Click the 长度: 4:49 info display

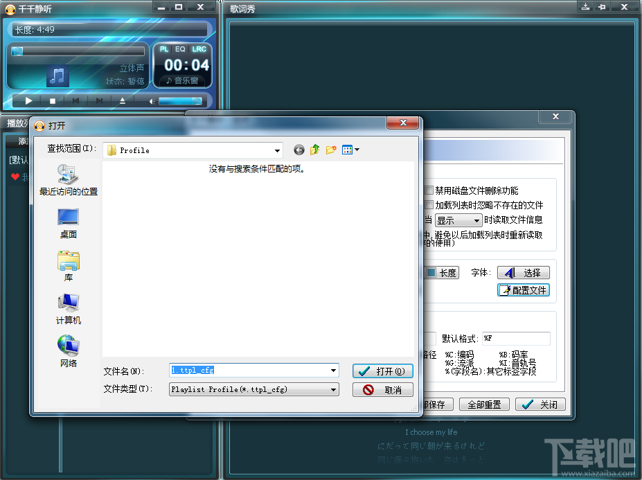pyautogui.click(x=109, y=30)
